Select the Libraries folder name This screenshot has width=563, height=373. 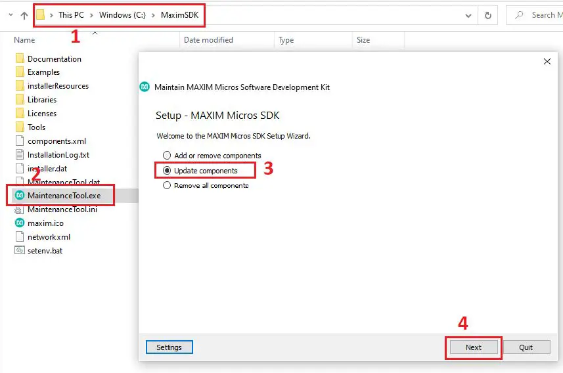point(42,100)
